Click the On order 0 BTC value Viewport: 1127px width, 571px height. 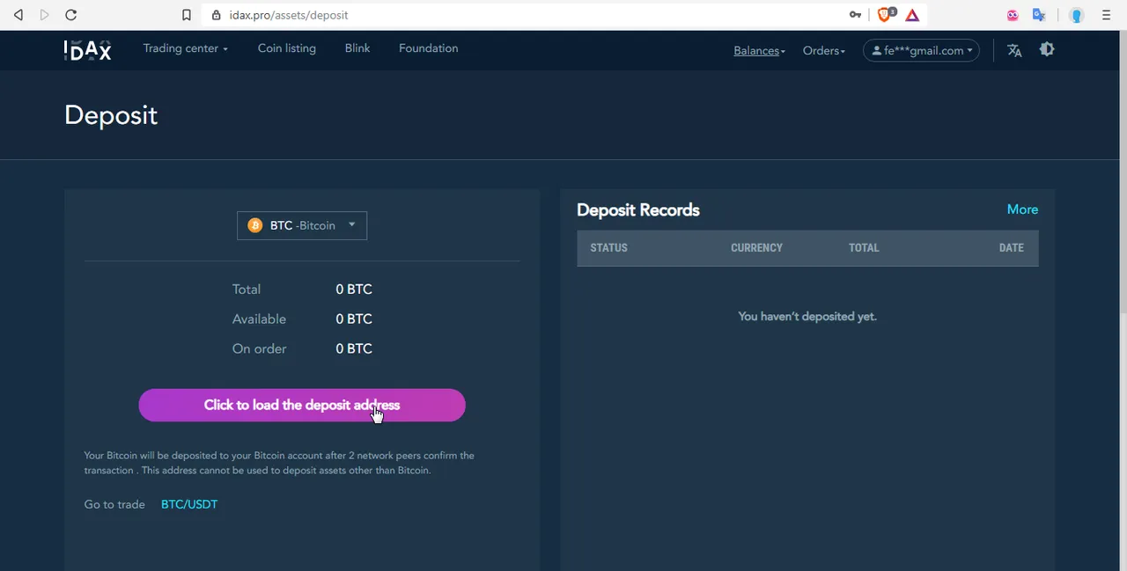(354, 348)
